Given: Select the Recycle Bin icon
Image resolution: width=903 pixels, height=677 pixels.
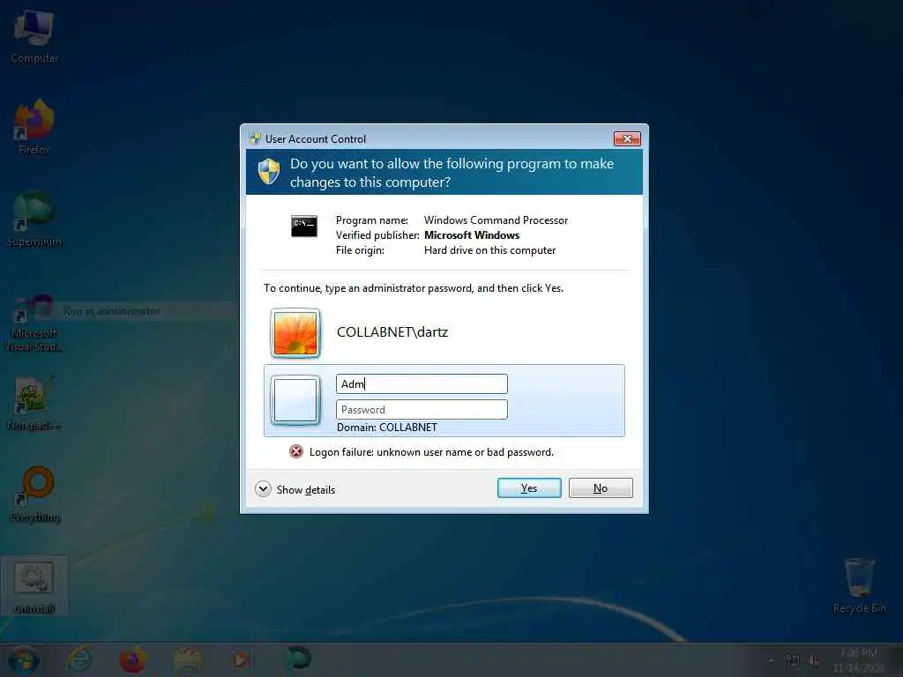Looking at the screenshot, I should pos(859,586).
